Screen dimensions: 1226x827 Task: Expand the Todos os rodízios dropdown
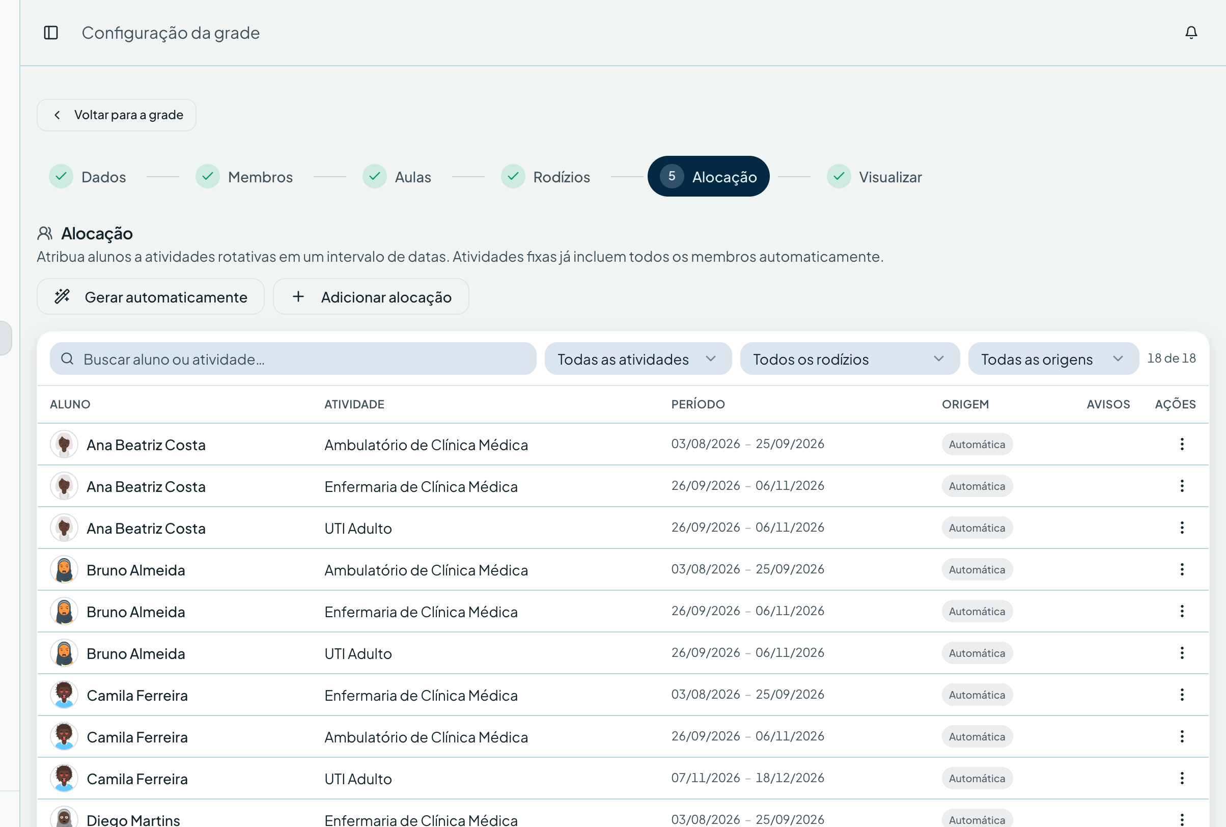pyautogui.click(x=850, y=359)
